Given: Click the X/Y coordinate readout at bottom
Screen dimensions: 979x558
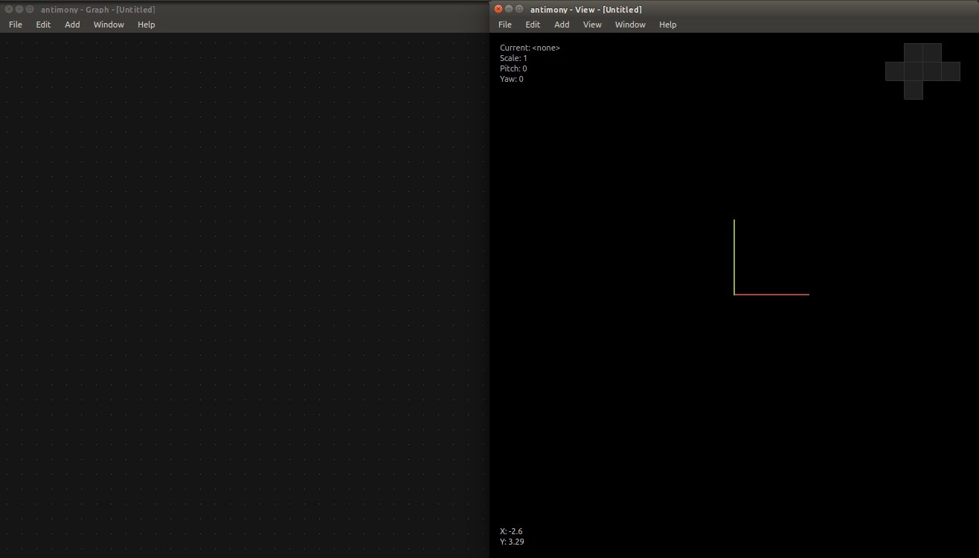Looking at the screenshot, I should click(x=512, y=536).
